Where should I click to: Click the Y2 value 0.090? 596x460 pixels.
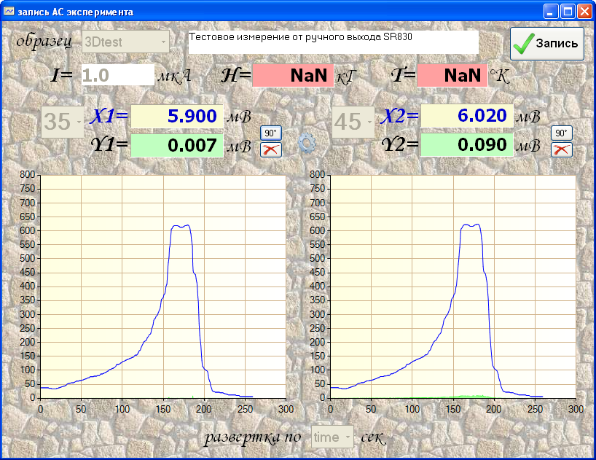(x=467, y=145)
